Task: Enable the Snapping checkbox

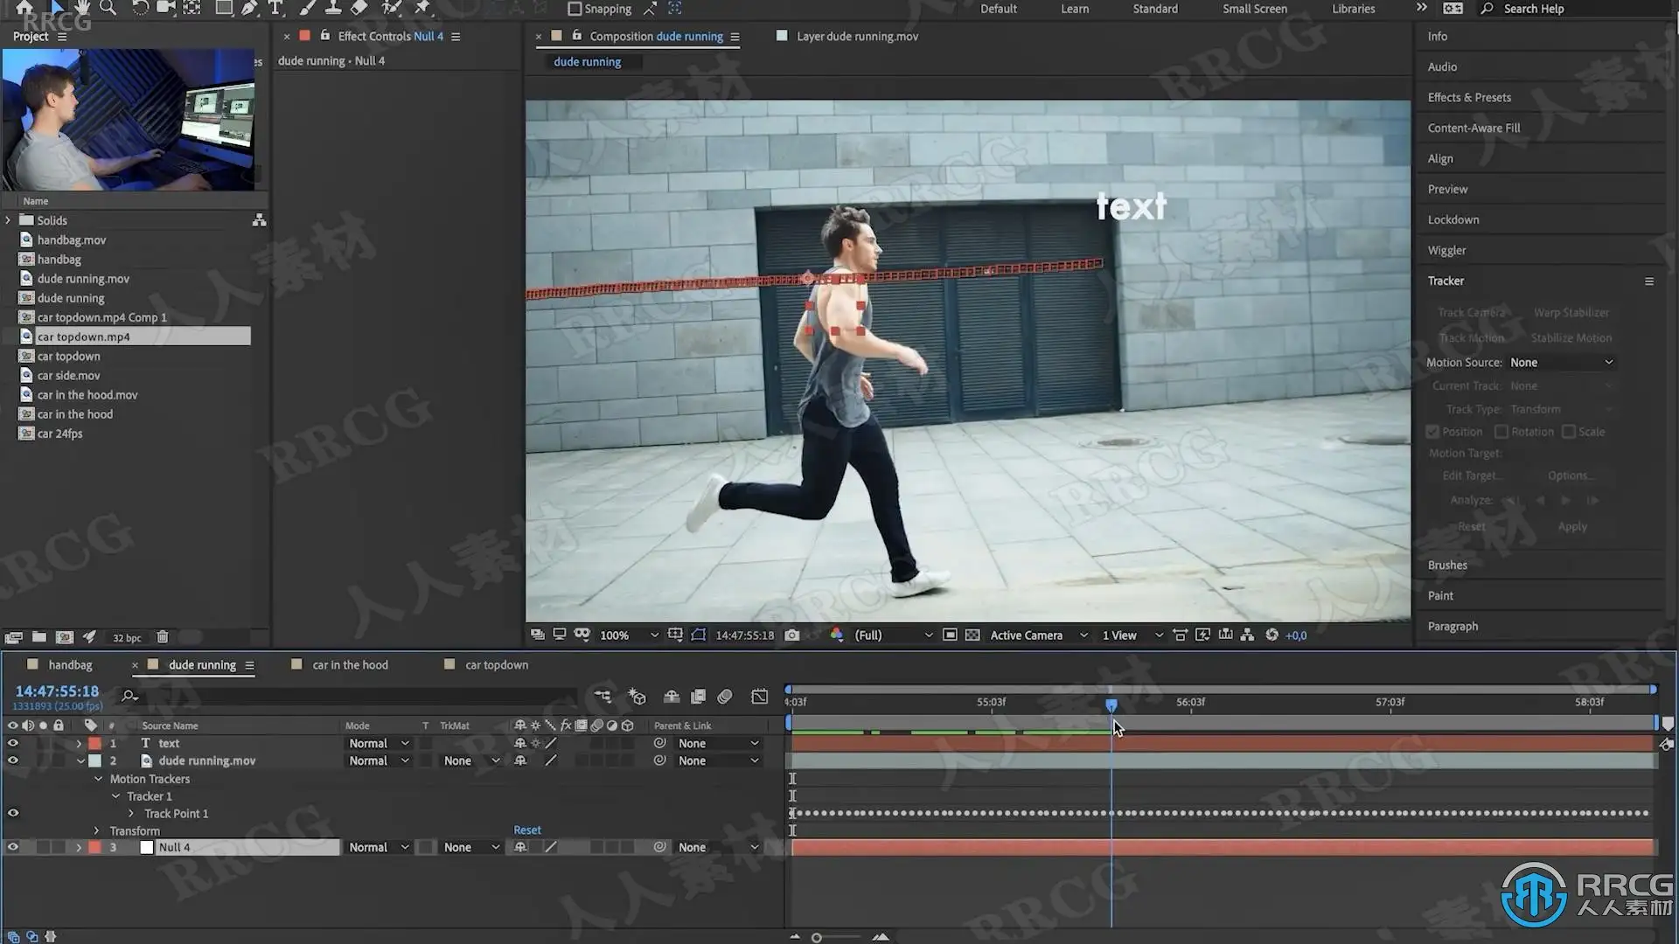Action: point(575,9)
